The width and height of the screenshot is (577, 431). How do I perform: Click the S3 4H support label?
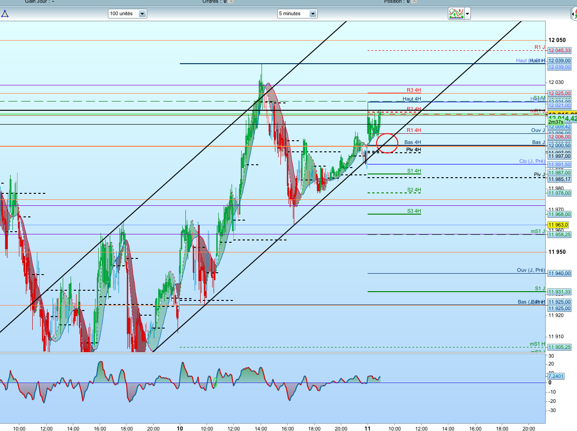tap(414, 211)
